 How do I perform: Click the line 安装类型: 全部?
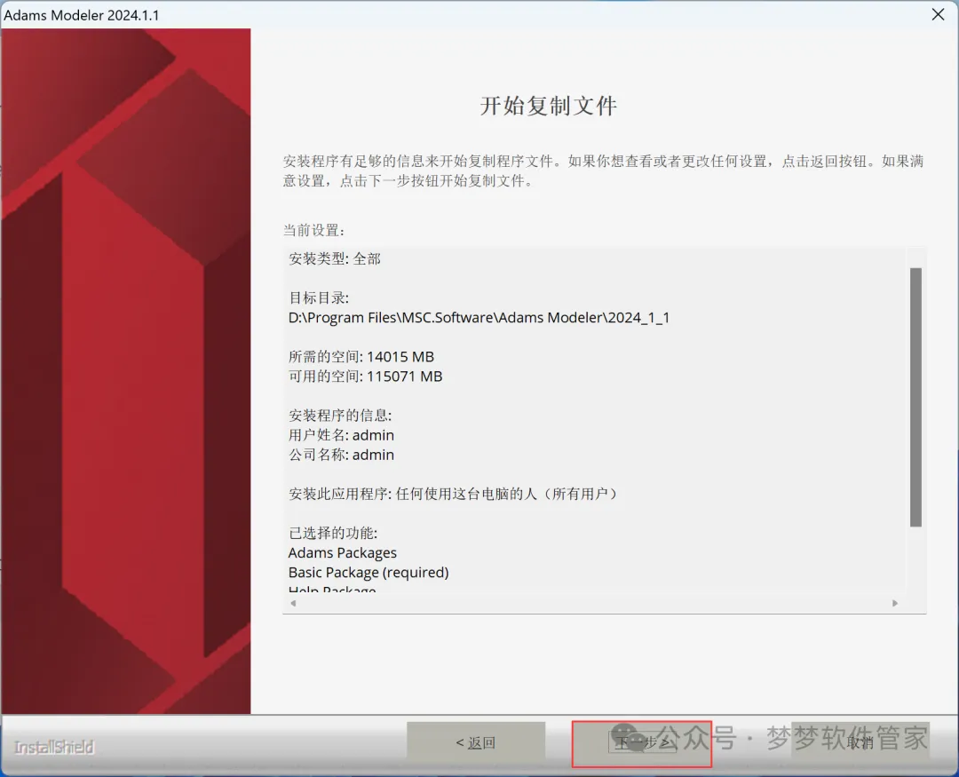335,258
